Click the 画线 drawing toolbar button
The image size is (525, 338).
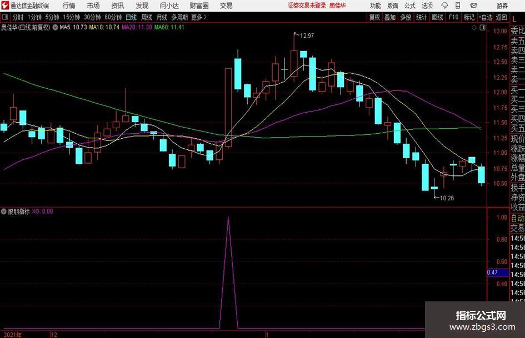pyautogui.click(x=437, y=17)
